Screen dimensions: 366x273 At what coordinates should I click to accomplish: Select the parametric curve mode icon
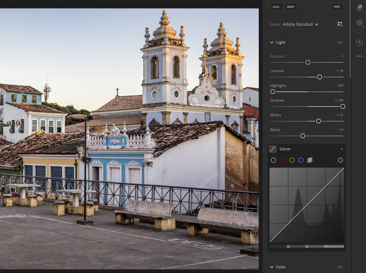[310, 160]
